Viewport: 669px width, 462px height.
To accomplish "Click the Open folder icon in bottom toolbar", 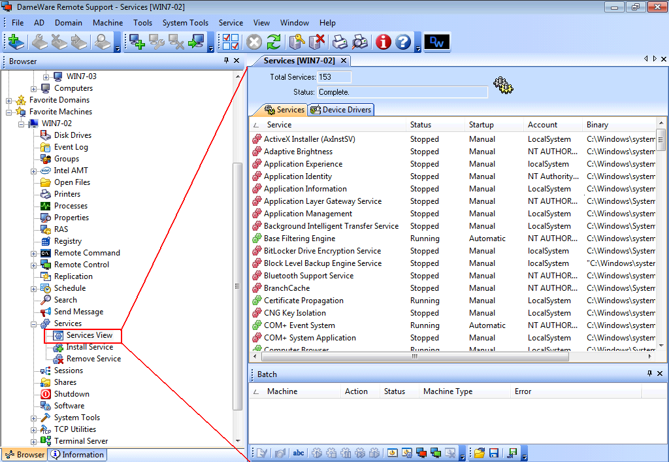I will [479, 453].
